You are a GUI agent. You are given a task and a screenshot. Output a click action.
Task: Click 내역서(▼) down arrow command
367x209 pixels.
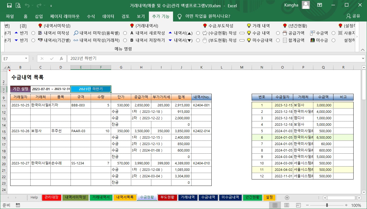[x=181, y=40]
